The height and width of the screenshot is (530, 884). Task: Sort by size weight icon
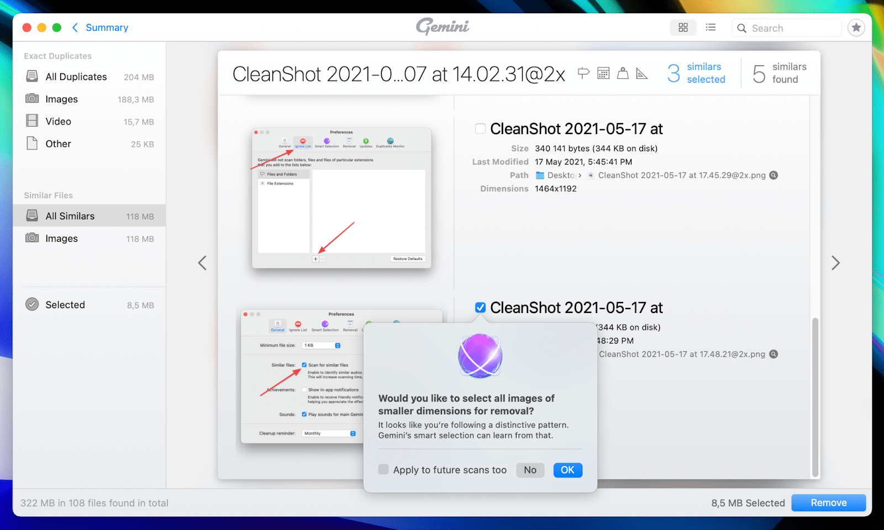623,73
